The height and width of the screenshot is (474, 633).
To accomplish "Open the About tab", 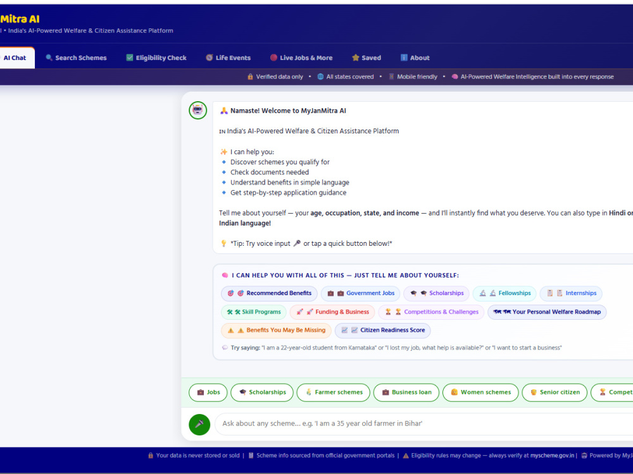I will (415, 58).
